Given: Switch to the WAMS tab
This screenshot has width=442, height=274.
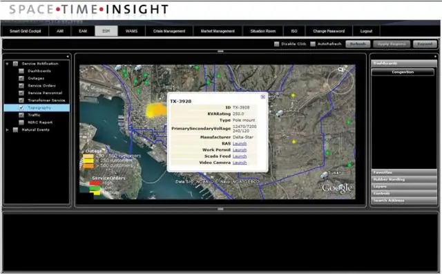Looking at the screenshot, I should point(131,31).
